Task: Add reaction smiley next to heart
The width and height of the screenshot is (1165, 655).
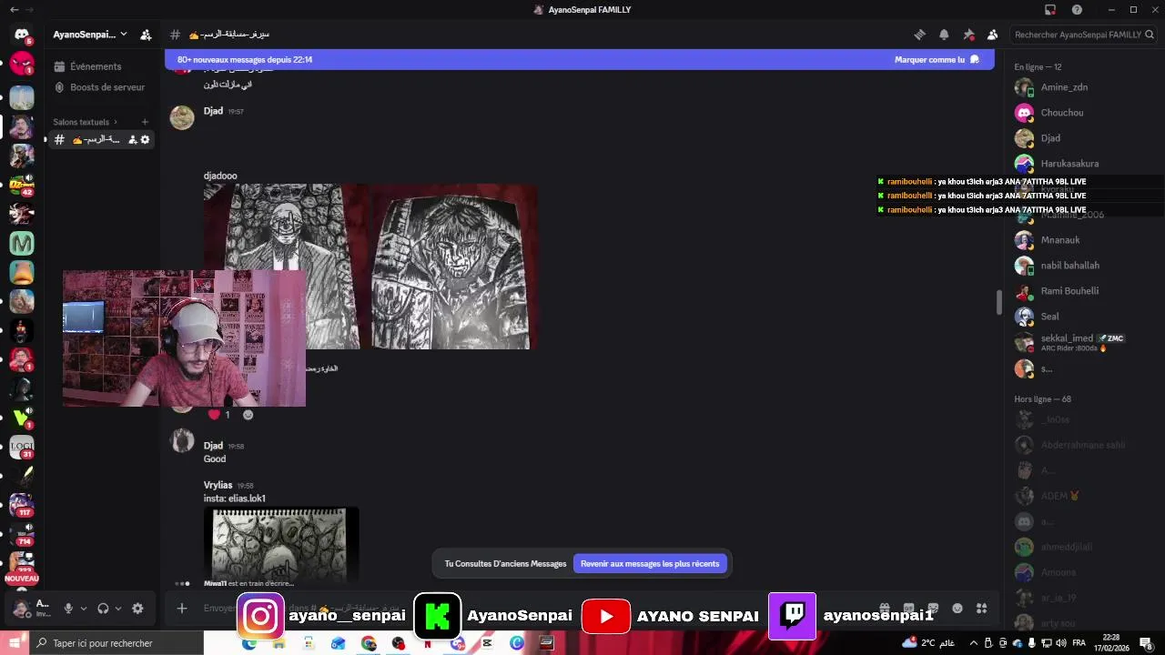Action: [248, 415]
